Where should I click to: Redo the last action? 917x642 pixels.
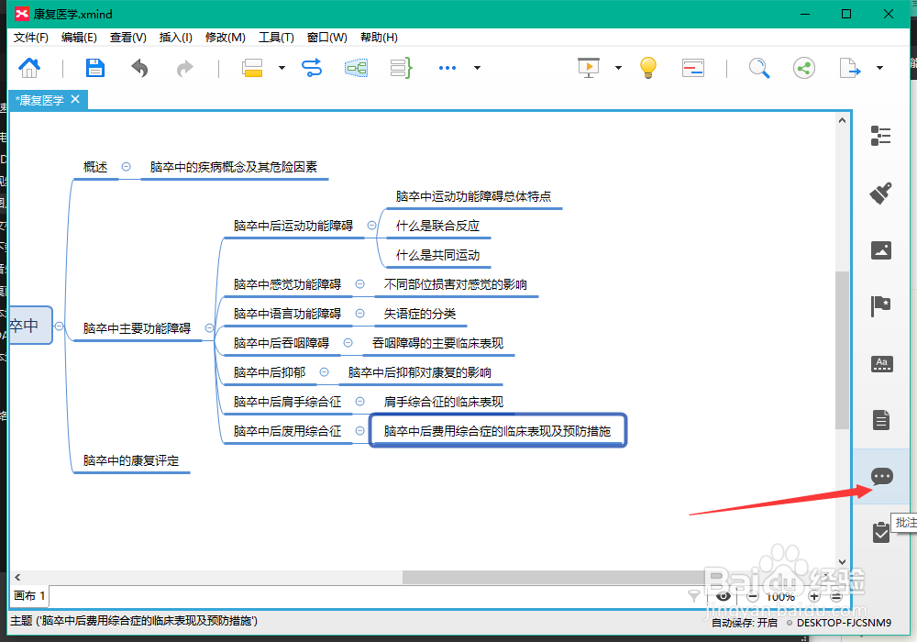click(185, 69)
